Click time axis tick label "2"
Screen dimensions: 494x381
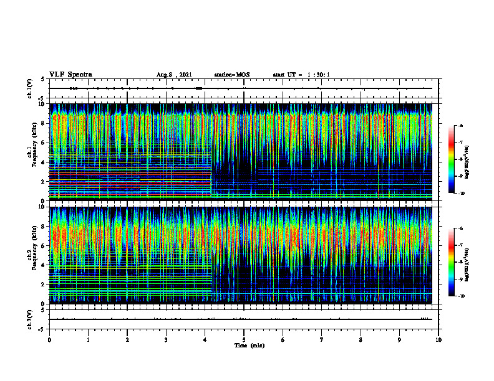tap(127, 340)
